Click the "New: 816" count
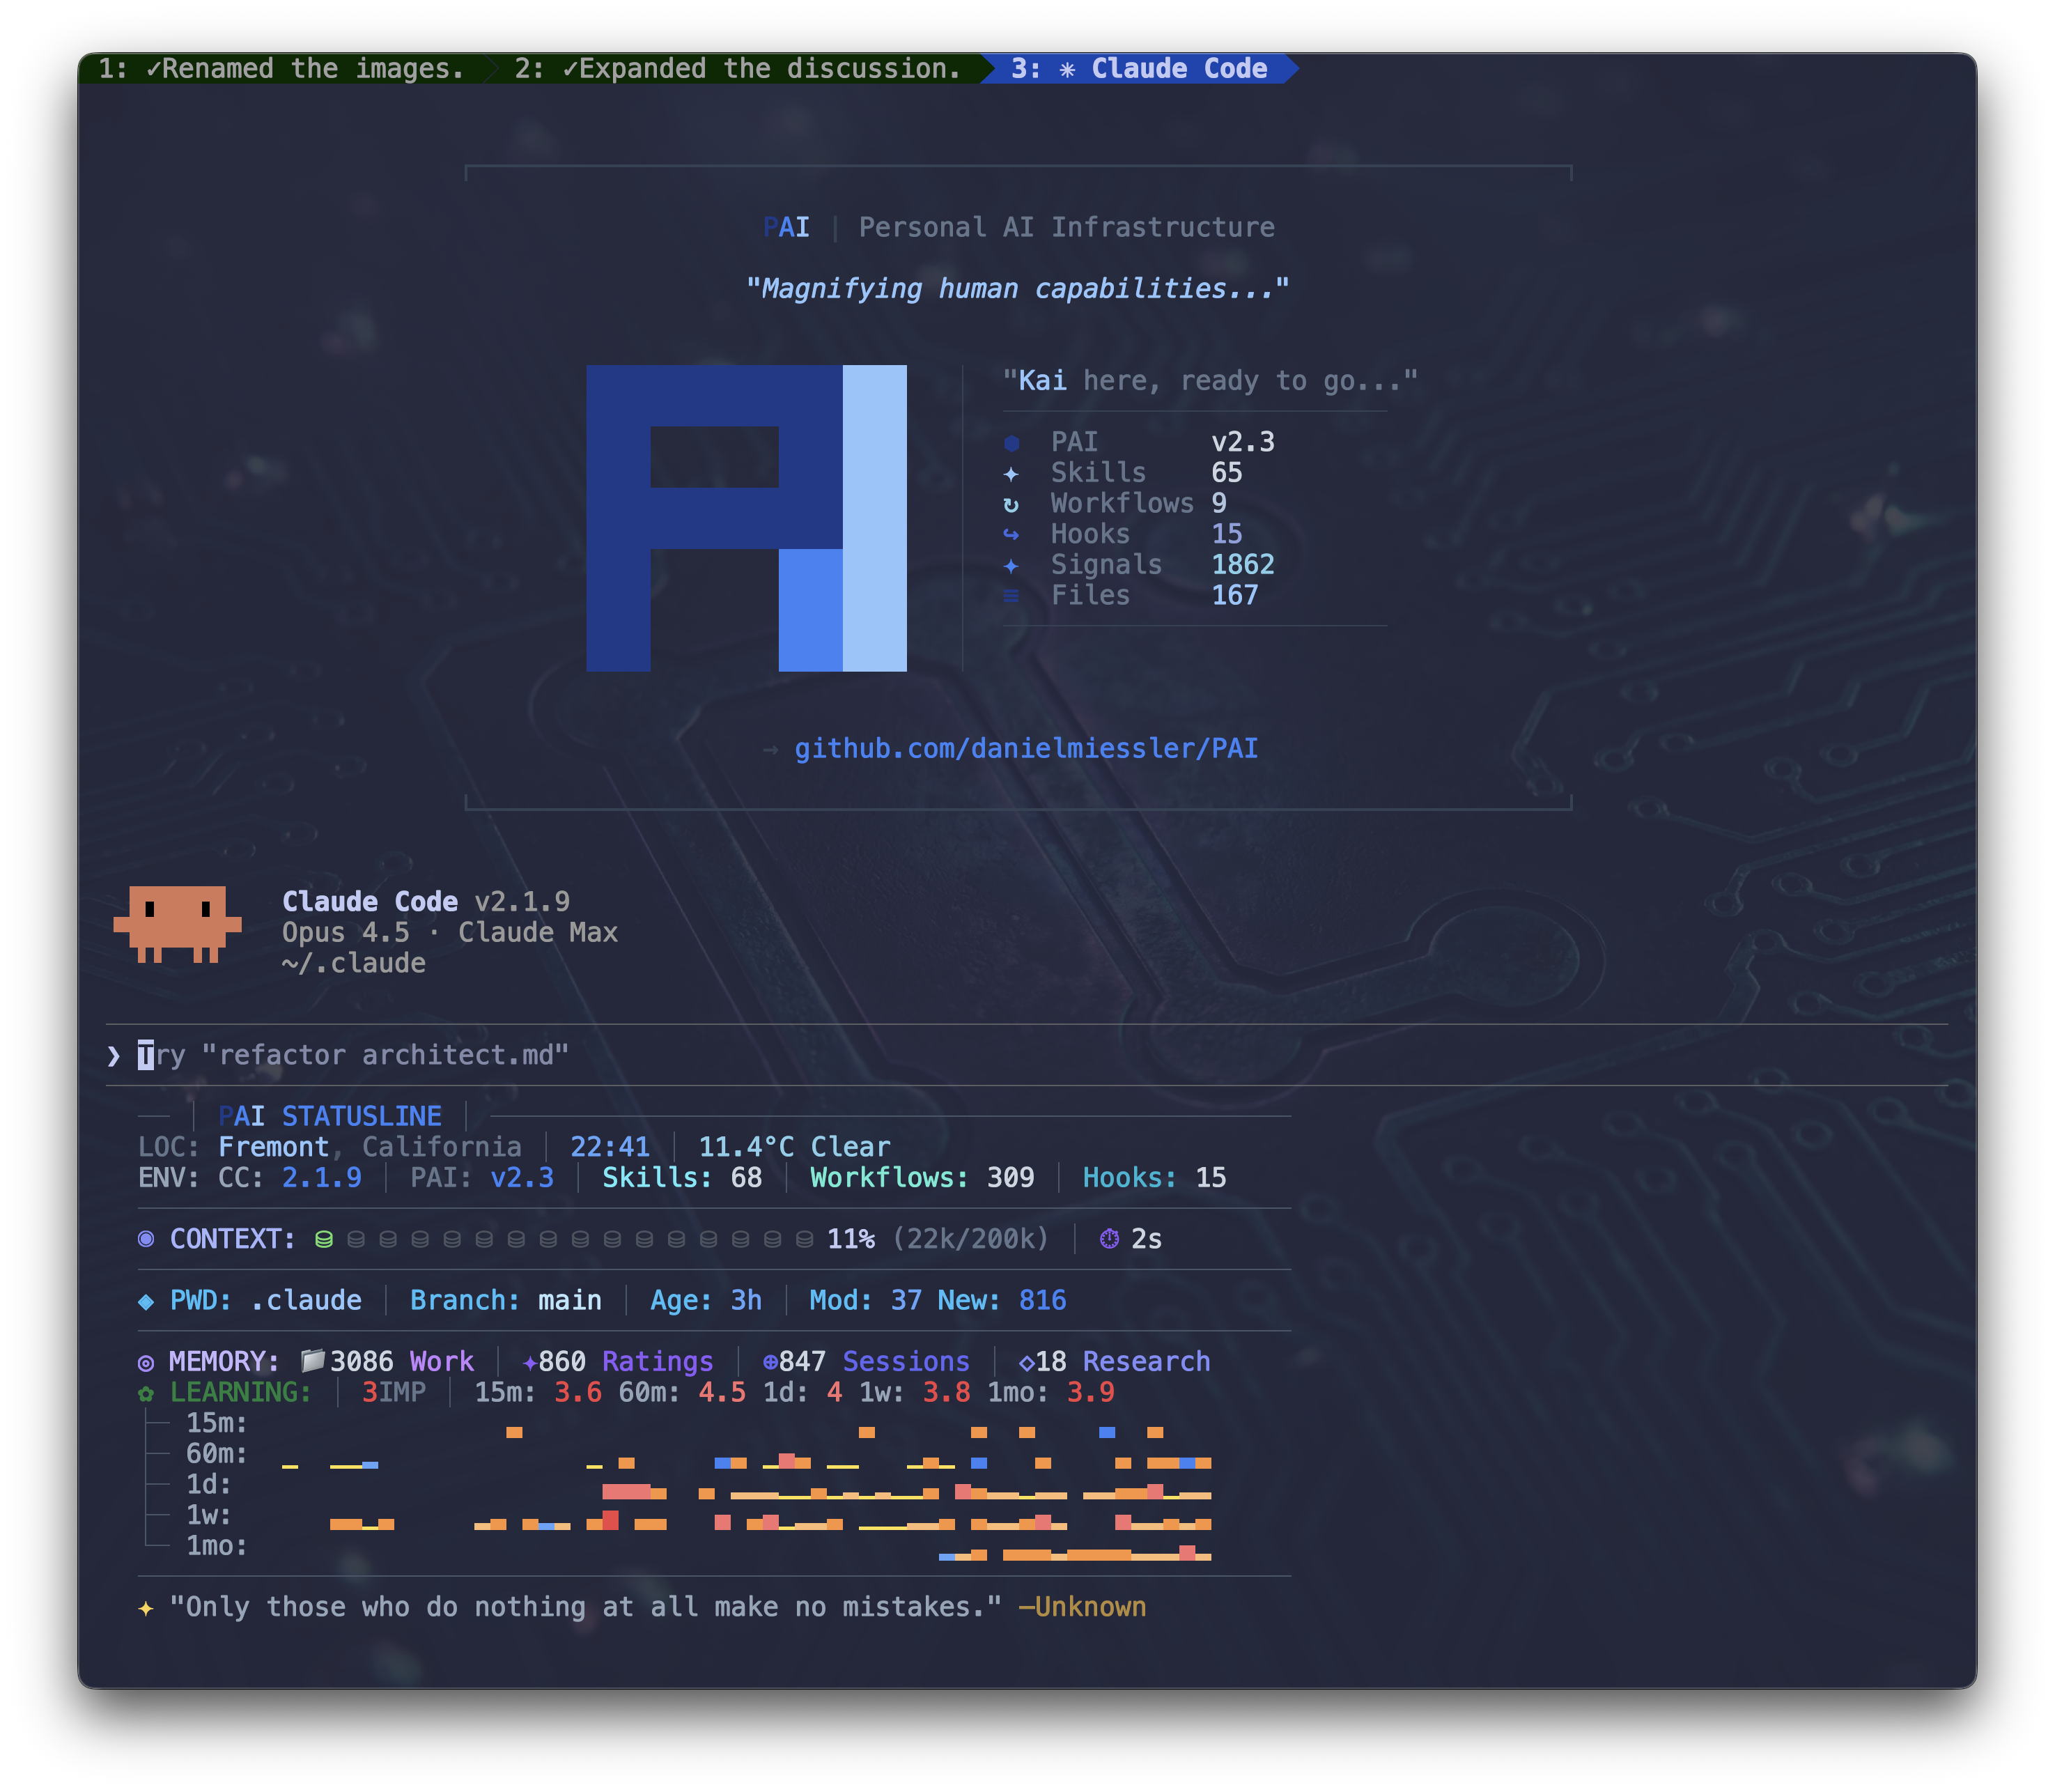The image size is (2055, 1792). 1002,1301
